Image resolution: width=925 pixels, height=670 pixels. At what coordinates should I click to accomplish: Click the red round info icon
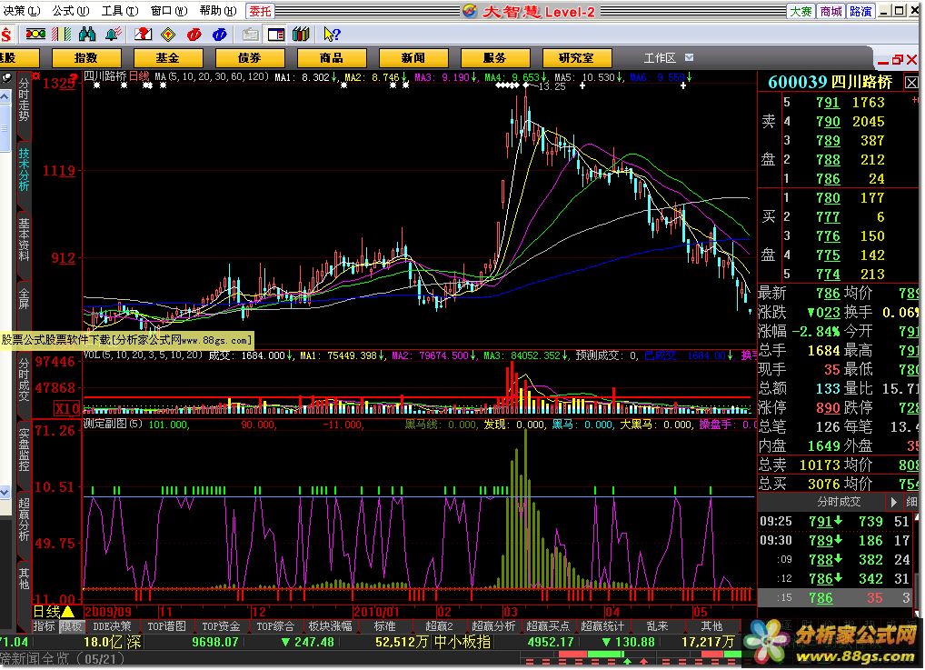pos(194,35)
